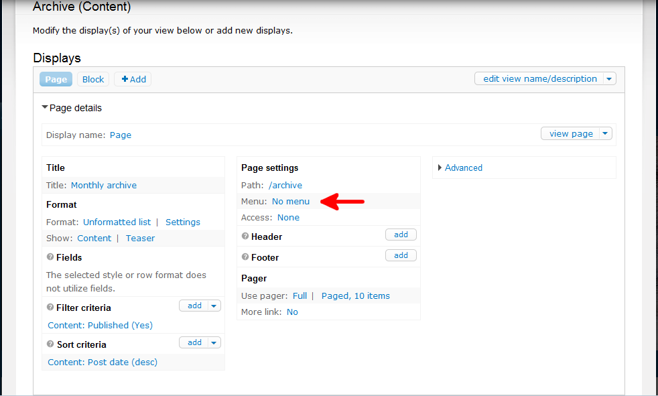Screen dimensions: 658x396
Task: Open the Teaser row settings
Action: [140, 239]
